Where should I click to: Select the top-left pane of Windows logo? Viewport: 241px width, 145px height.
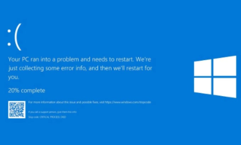pos(203,68)
